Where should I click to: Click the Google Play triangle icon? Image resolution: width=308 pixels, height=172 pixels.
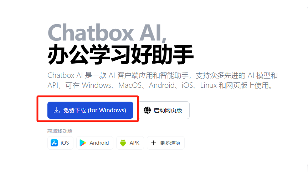click(83, 143)
